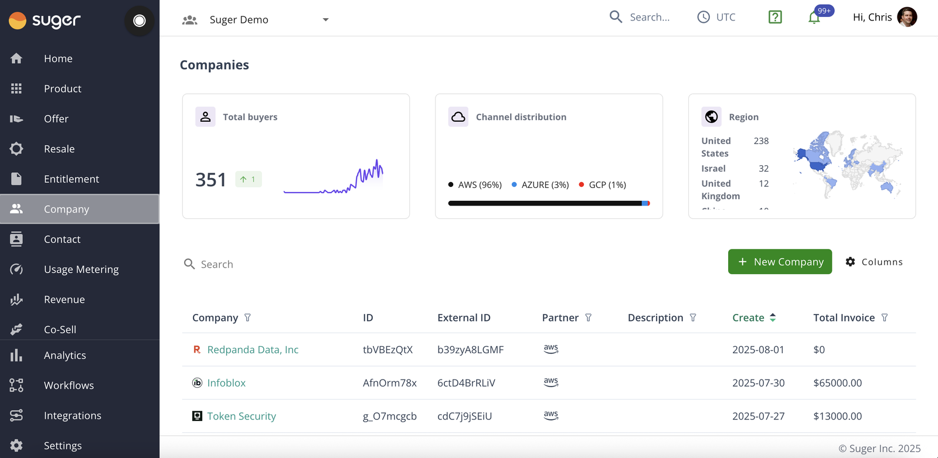The height and width of the screenshot is (458, 938).
Task: Click the Region globe icon
Action: click(x=712, y=117)
